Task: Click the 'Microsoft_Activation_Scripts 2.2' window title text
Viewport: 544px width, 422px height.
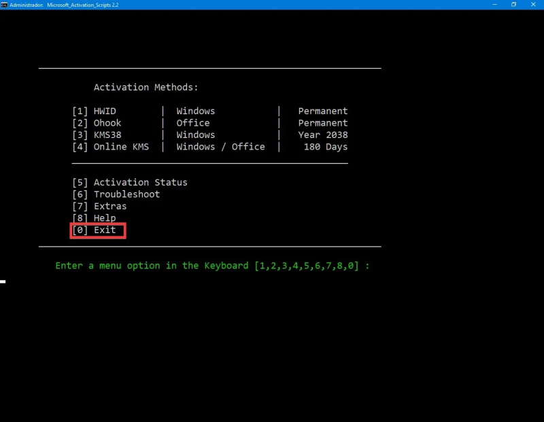Action: tap(82, 5)
